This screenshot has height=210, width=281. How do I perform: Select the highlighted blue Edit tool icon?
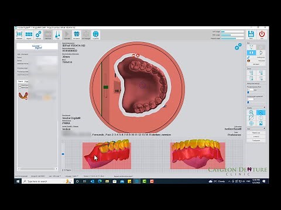pyautogui.click(x=251, y=52)
